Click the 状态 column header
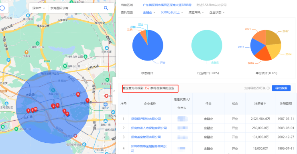The image size is (297, 154). [235, 104]
